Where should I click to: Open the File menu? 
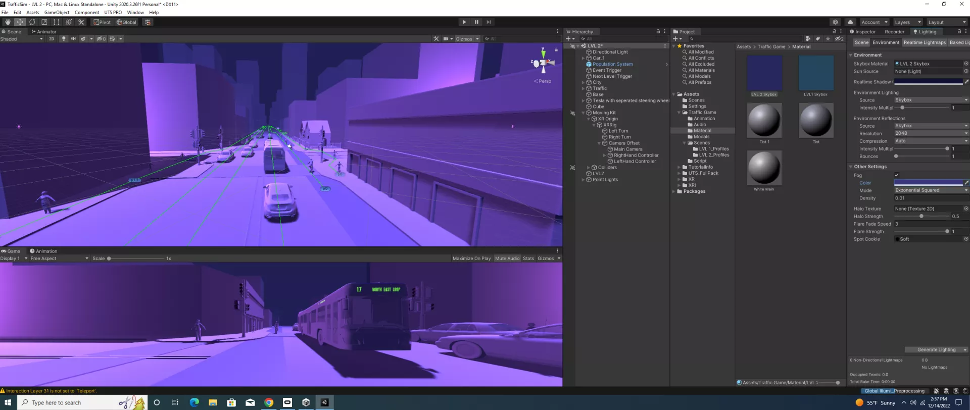(x=5, y=13)
